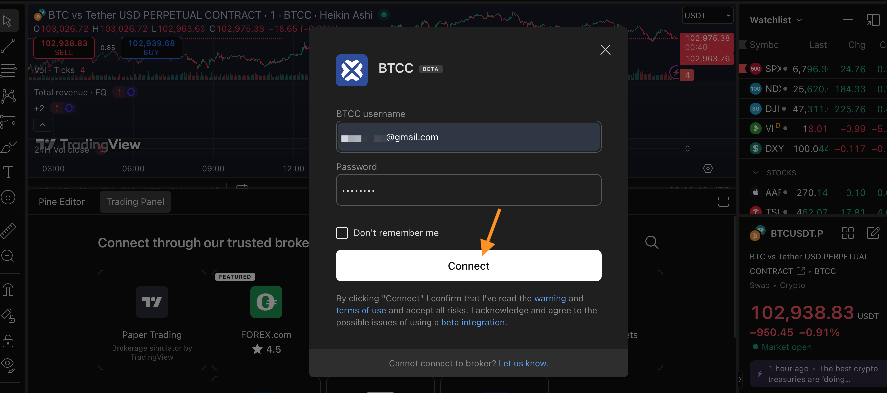887x393 pixels.
Task: Open the emoji icons tool
Action: pos(8,197)
